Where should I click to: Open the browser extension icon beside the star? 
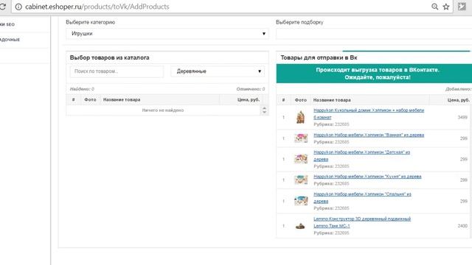462,7
